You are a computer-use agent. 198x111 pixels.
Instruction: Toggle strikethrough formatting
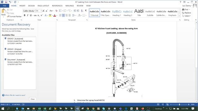pos(35,15)
